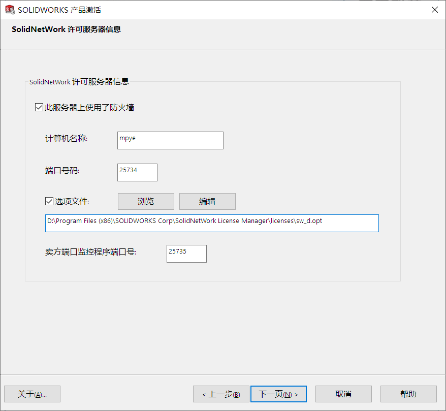Click the options file path text field
This screenshot has height=411, width=446.
pos(212,223)
